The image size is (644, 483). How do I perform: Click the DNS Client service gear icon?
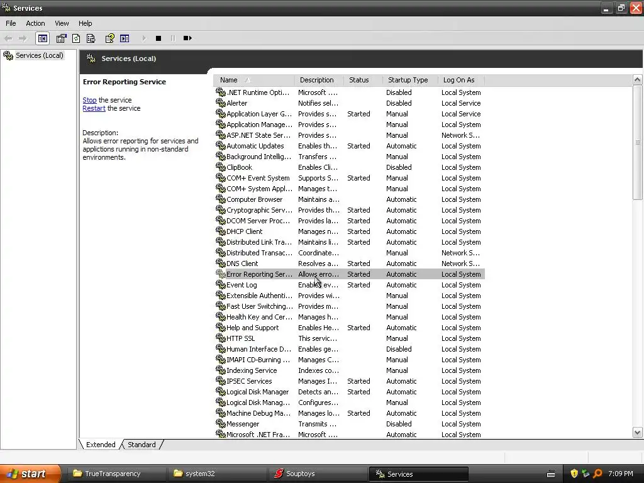(x=221, y=263)
